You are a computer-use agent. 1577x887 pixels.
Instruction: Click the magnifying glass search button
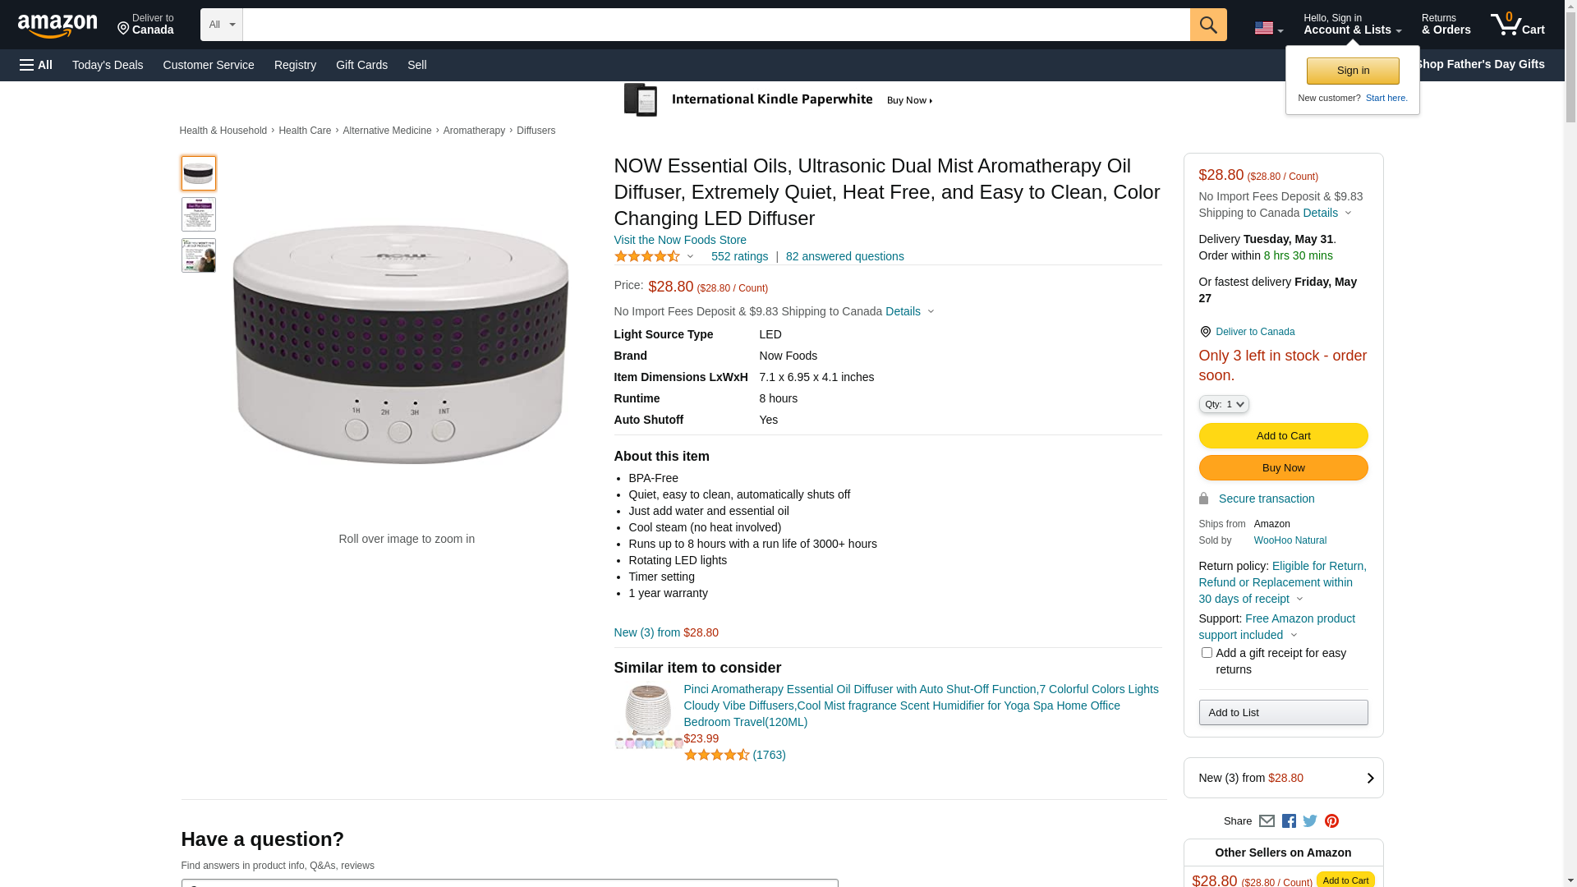pos(1207,25)
